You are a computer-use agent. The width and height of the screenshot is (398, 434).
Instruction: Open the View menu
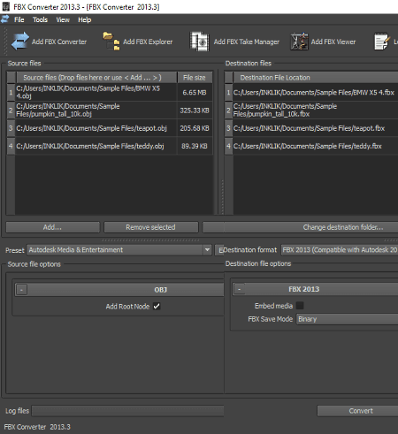coord(63,19)
